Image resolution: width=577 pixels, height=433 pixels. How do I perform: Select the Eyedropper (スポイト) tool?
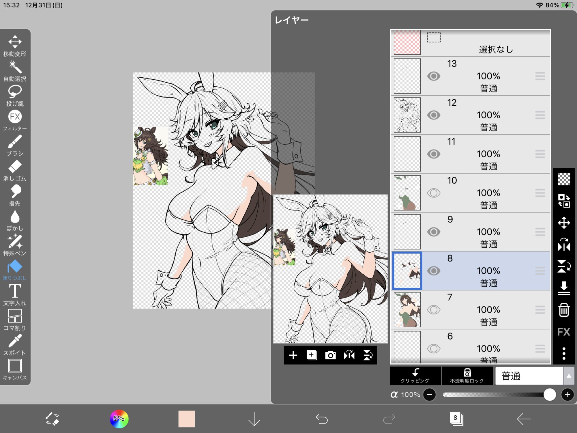pyautogui.click(x=15, y=345)
